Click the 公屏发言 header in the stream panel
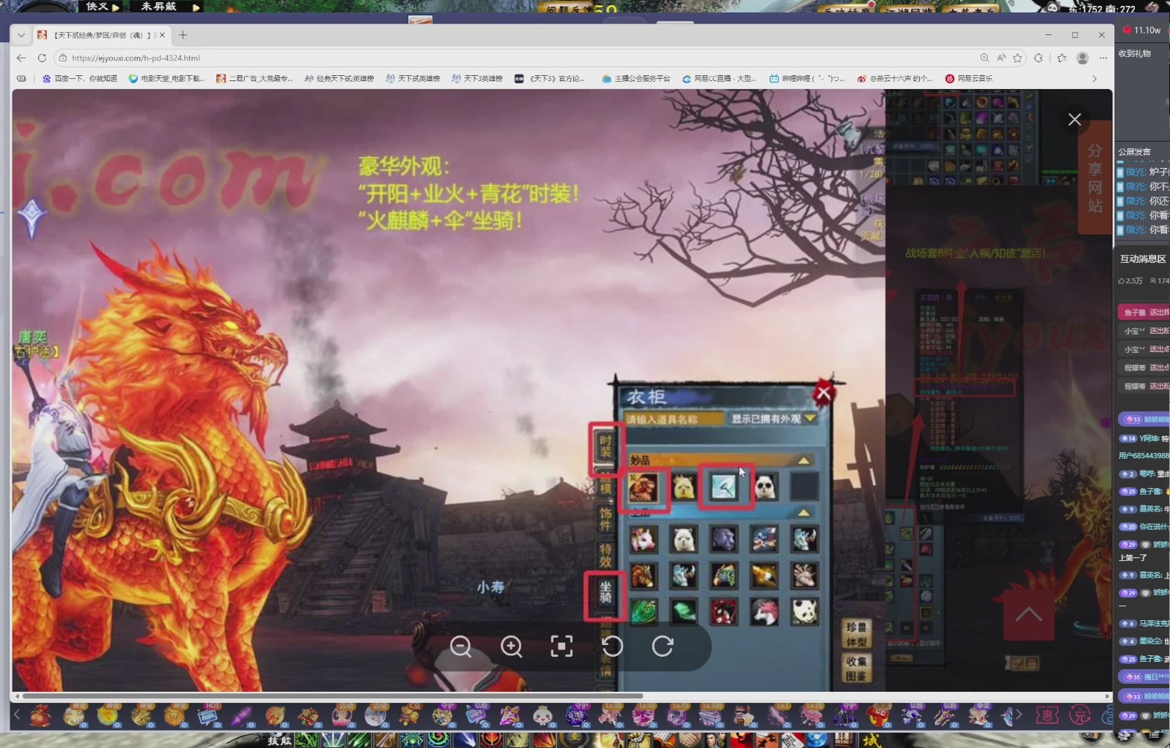The height and width of the screenshot is (748, 1170). (x=1134, y=151)
